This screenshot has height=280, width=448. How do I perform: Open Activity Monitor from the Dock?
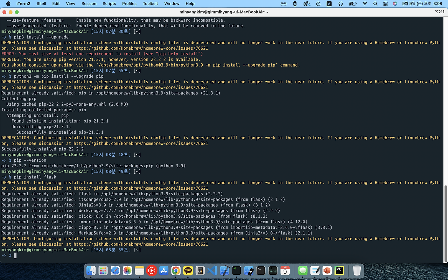272,271
